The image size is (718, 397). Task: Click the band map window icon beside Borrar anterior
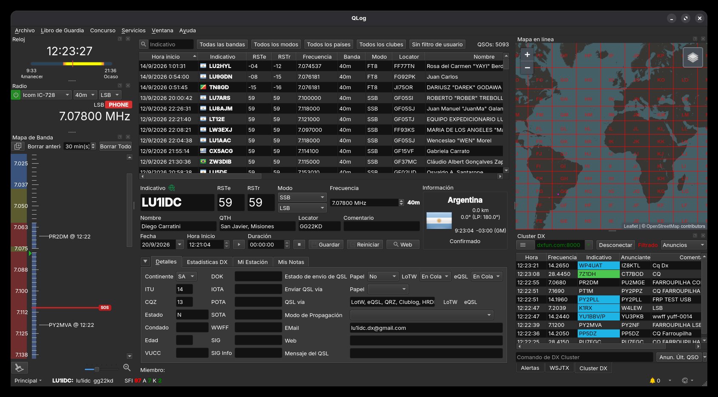(x=18, y=146)
